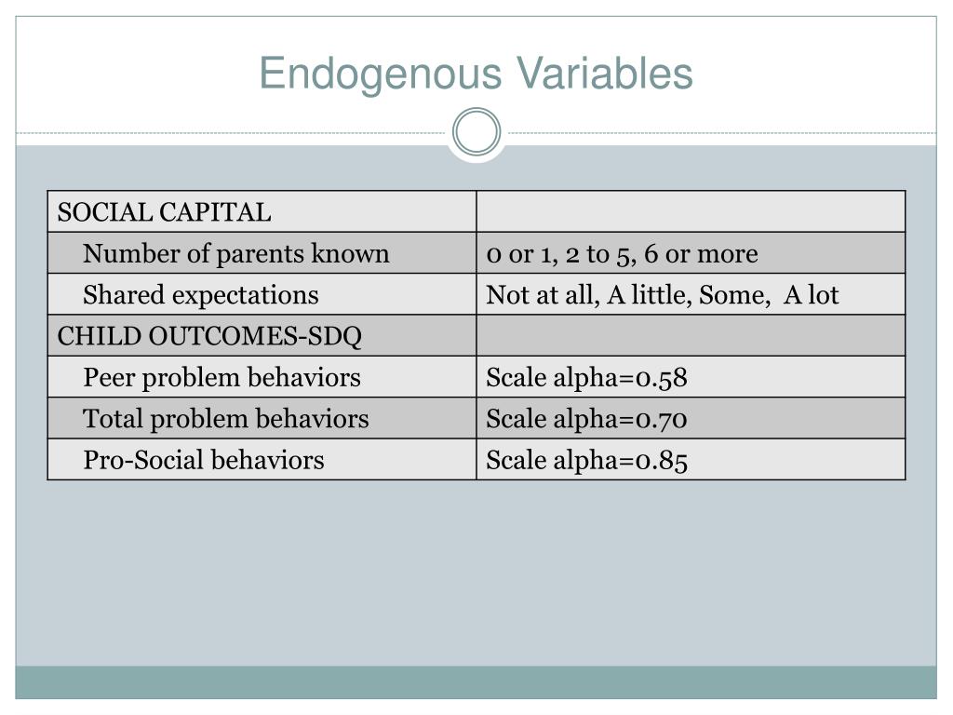Click the dotted divider line under the title
This screenshot has height=715, width=953.
click(x=233, y=133)
